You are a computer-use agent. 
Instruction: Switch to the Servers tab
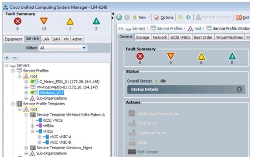(x=32, y=38)
